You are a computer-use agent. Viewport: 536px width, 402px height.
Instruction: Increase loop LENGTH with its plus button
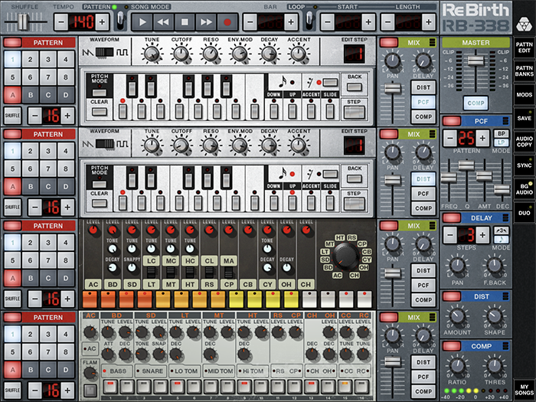click(429, 22)
